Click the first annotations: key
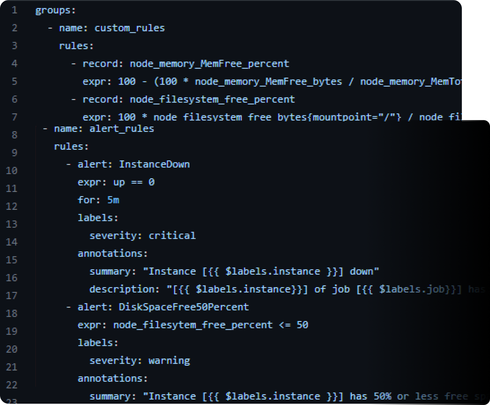Viewport: 490px width, 405px height. pos(113,254)
